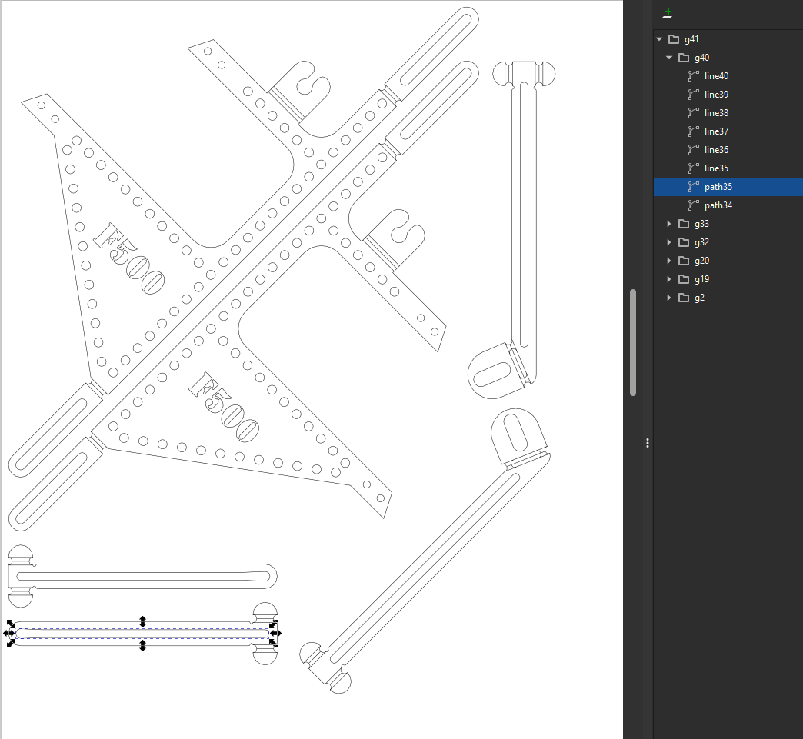This screenshot has width=803, height=739.
Task: Click the panel divider three-dot handle
Action: tap(648, 443)
